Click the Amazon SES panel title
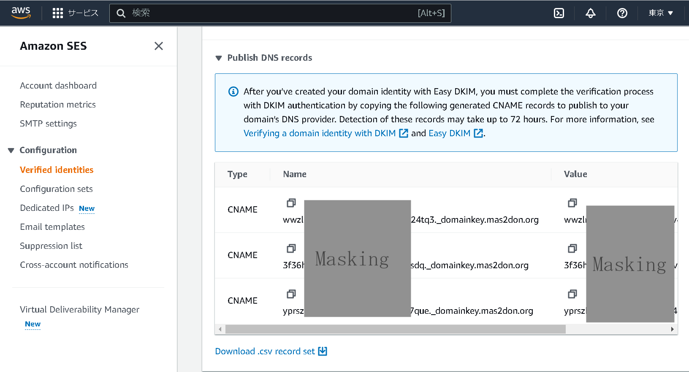 point(53,46)
